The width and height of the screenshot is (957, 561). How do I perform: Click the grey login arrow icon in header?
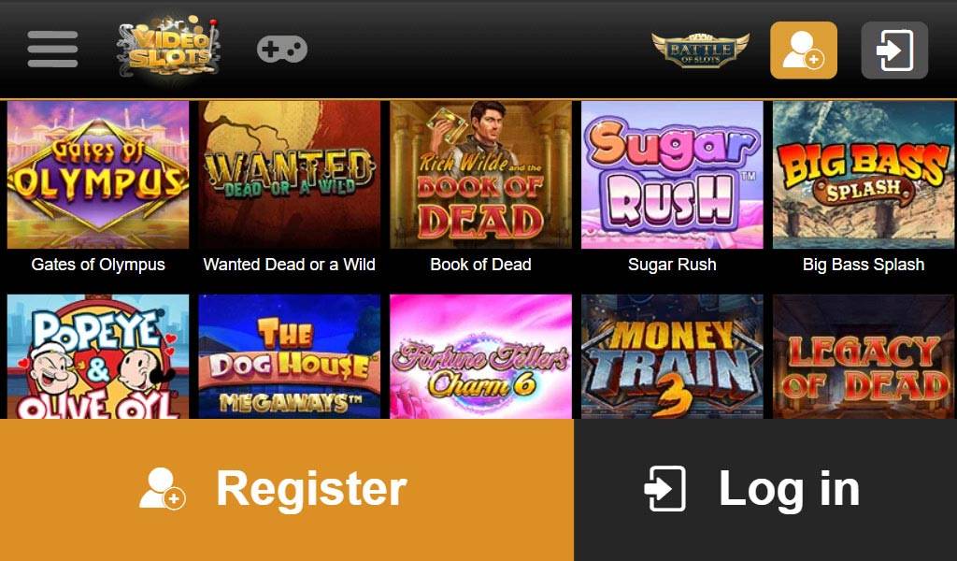tap(894, 50)
